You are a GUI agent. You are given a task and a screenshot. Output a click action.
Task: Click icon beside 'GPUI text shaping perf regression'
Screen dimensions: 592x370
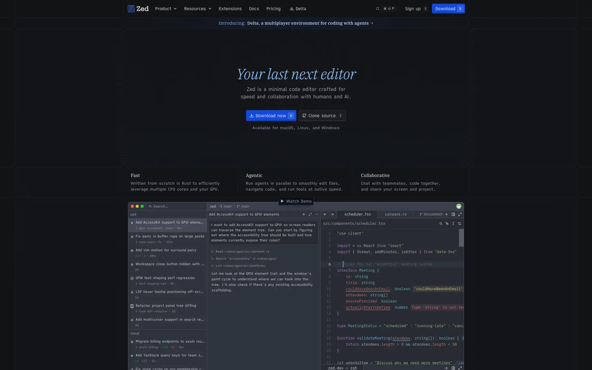point(132,278)
